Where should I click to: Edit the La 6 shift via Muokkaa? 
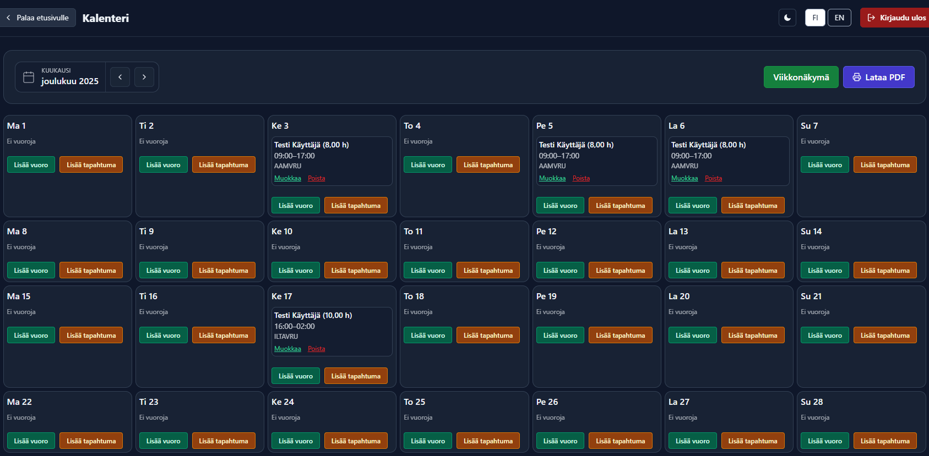click(684, 178)
